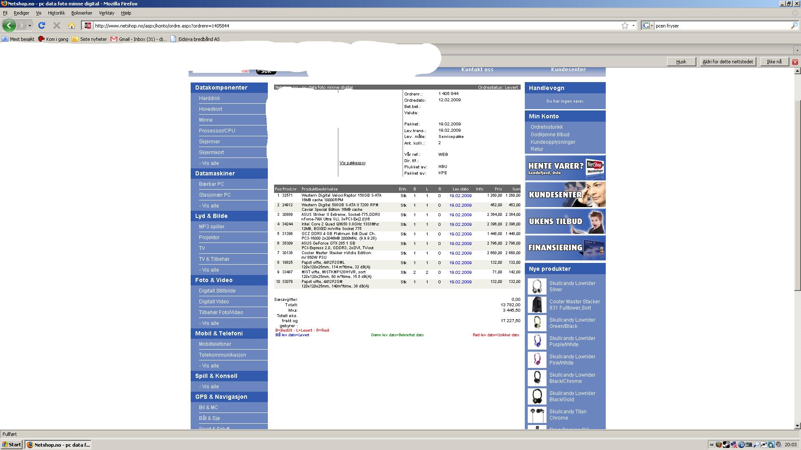Open Skullcandy Lowrider Purple/White product
Viewport: 801px width, 450px height.
coord(572,341)
